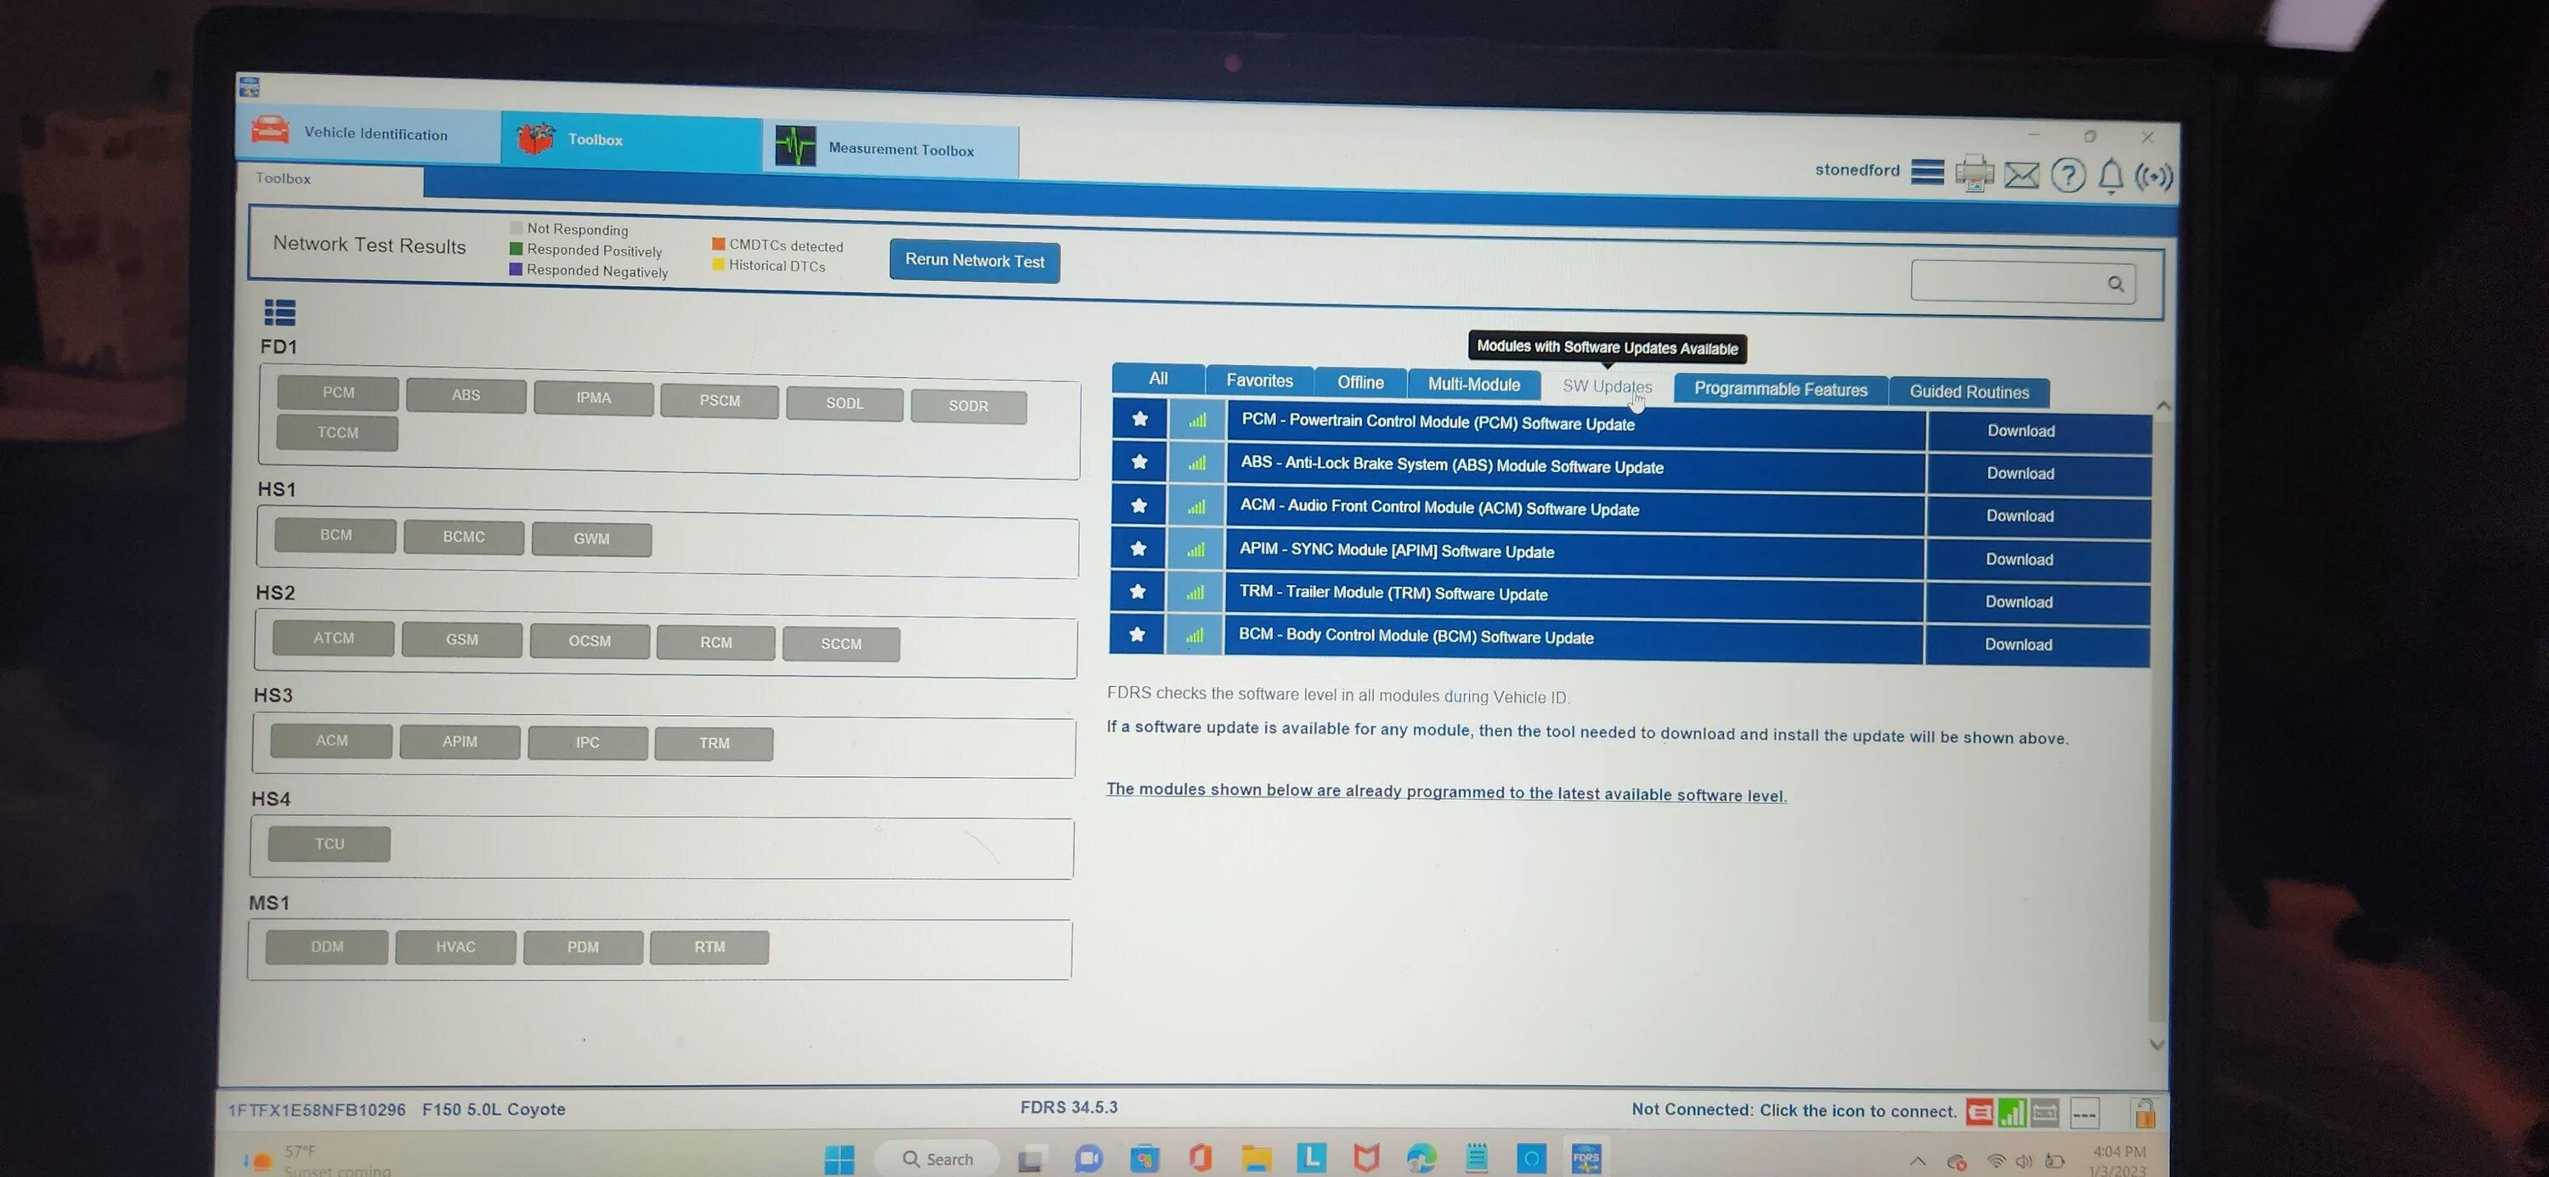Click the wireless broadcast icon top right

point(2153,177)
